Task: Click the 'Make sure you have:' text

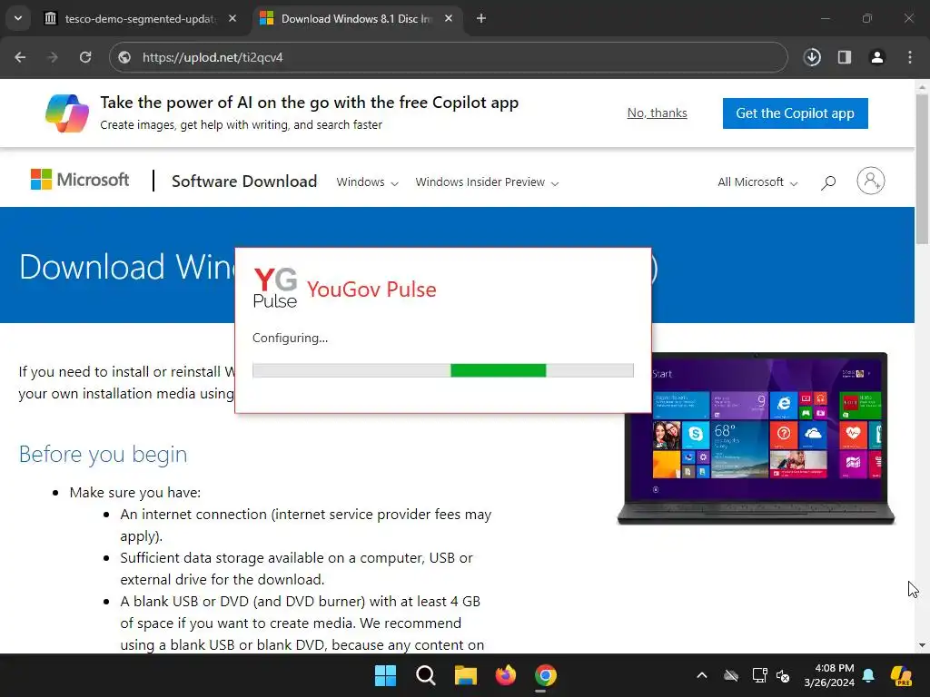Action: pos(135,493)
